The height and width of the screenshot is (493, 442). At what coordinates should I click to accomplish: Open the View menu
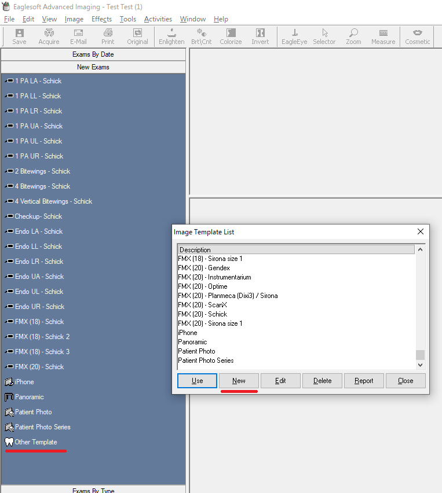pos(49,19)
